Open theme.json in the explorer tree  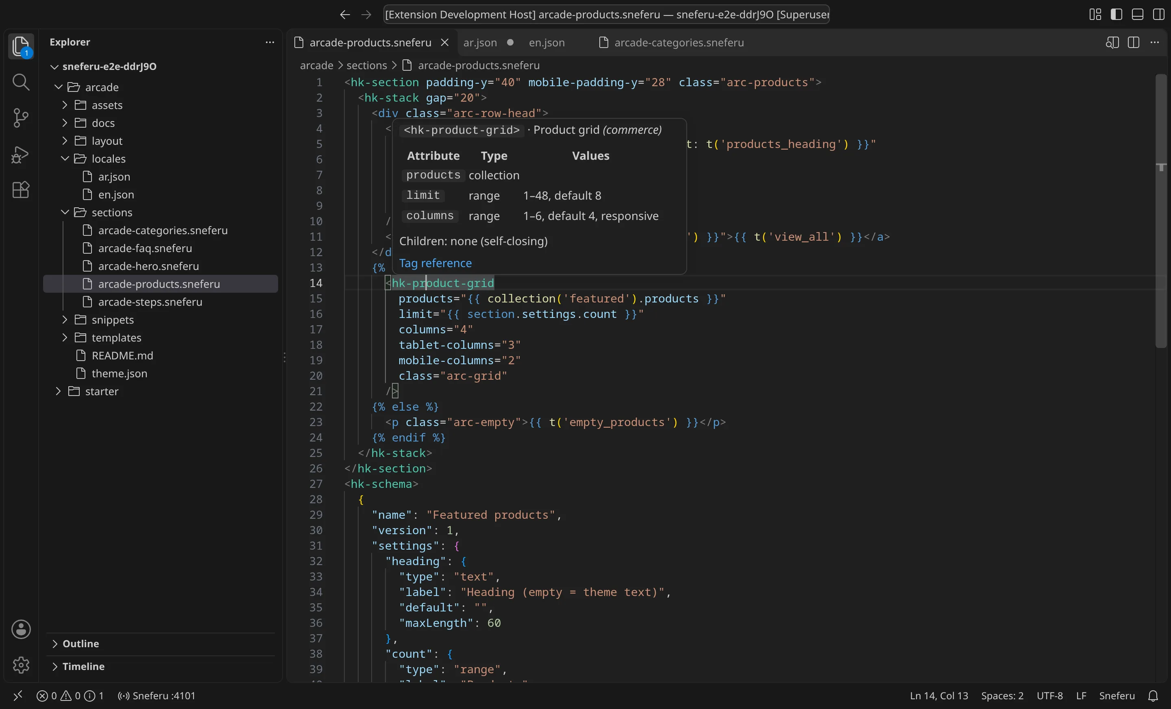(161, 374)
